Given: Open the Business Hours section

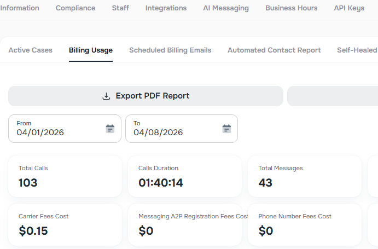Looking at the screenshot, I should (291, 8).
